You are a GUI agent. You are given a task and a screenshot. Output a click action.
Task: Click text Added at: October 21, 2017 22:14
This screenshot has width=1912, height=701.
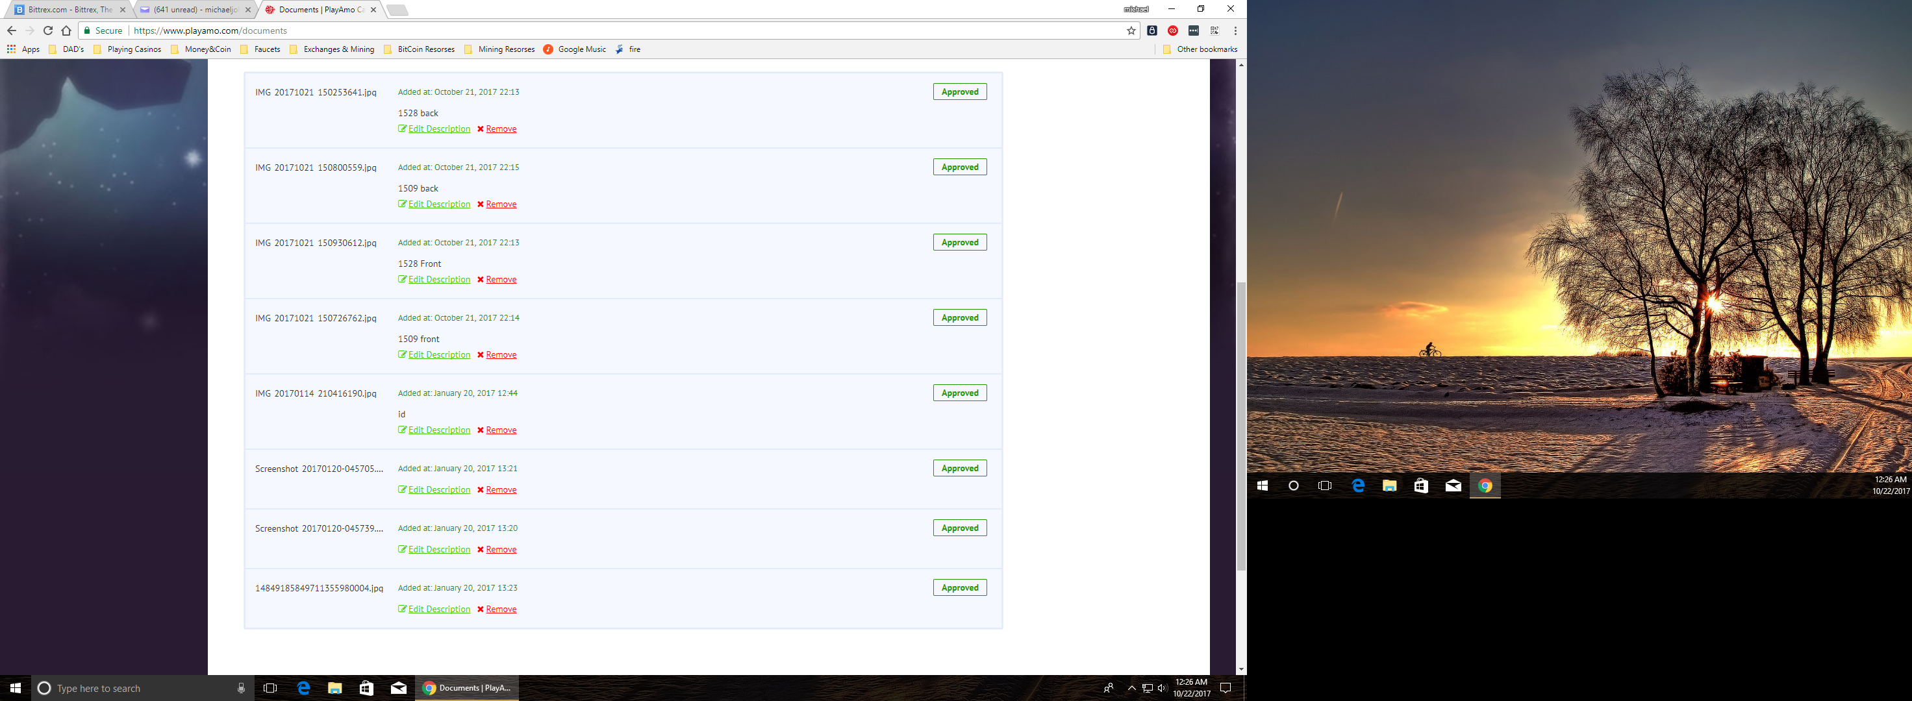pyautogui.click(x=459, y=317)
